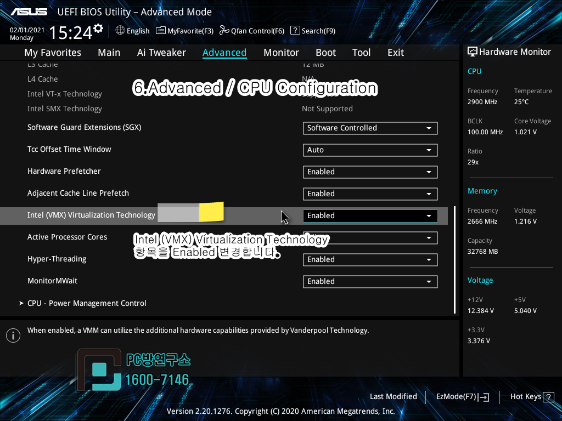
Task: Switch to the Monitor tab
Action: (x=281, y=53)
